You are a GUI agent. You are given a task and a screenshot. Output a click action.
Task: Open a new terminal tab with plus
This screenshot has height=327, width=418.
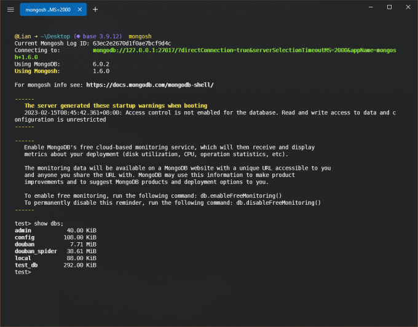point(95,10)
